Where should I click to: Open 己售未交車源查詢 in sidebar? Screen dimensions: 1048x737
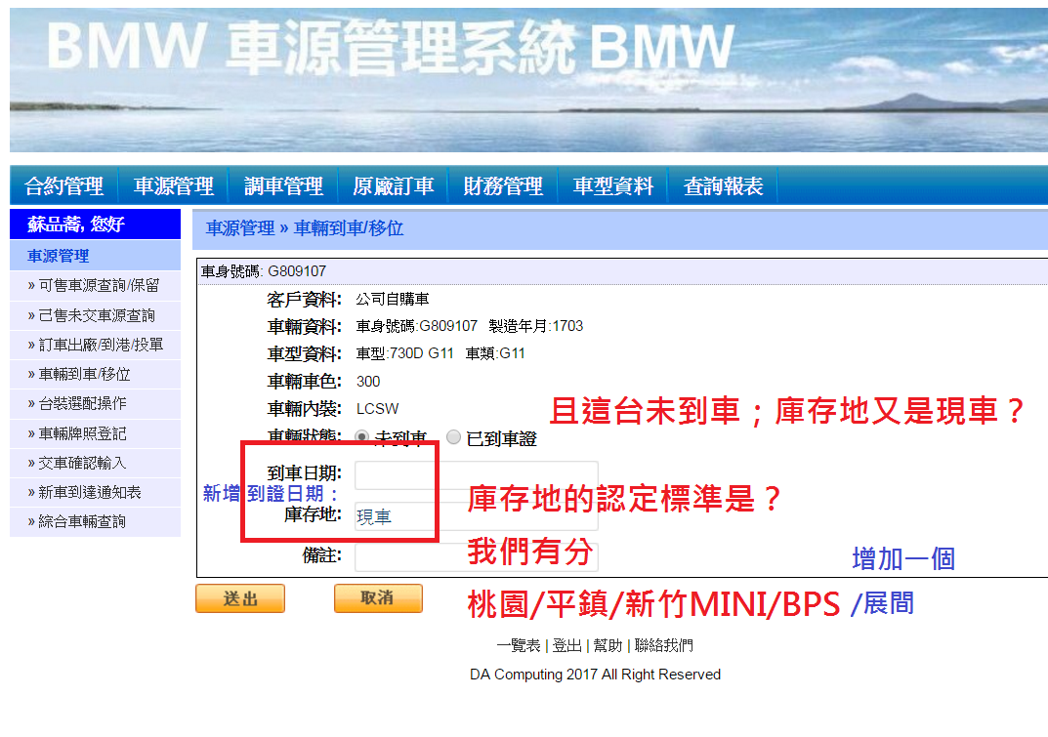pos(95,315)
